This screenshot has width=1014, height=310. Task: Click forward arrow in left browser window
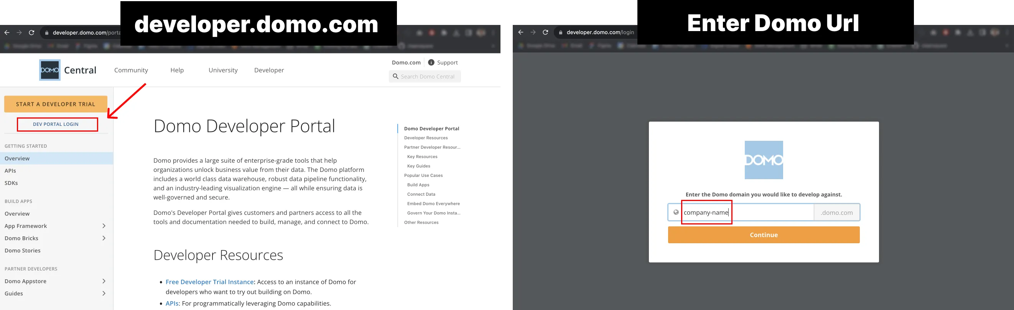coord(19,33)
